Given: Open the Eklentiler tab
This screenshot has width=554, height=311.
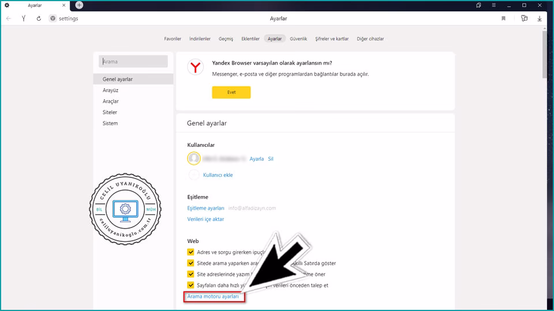Looking at the screenshot, I should pos(250,39).
